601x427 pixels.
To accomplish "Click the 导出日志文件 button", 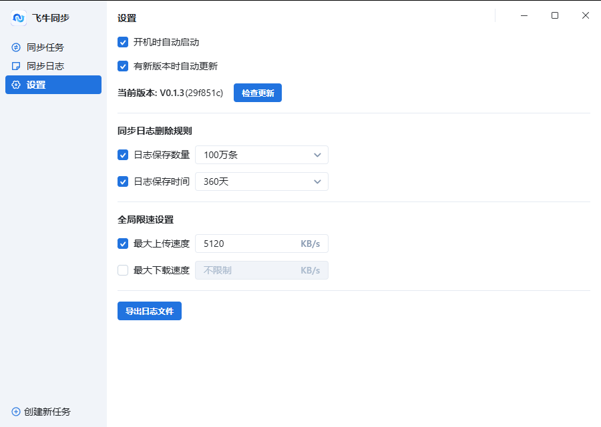I will 150,311.
